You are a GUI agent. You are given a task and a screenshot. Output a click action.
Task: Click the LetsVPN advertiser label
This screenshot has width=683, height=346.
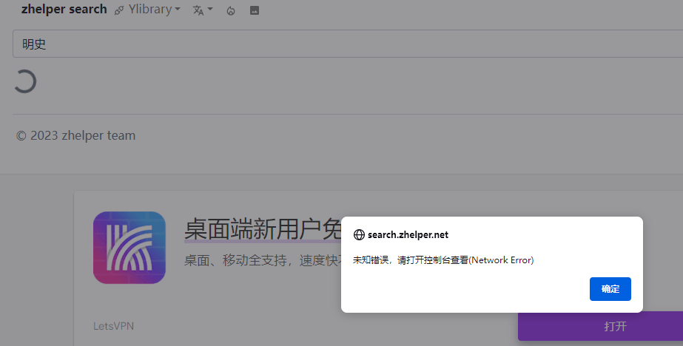coord(113,326)
